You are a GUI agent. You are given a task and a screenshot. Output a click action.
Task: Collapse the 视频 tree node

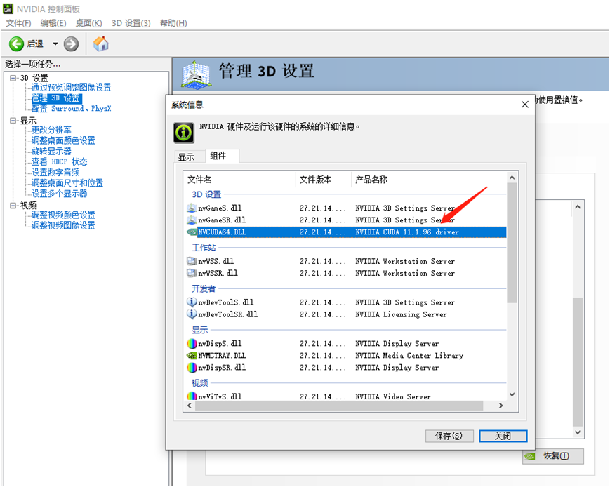coord(13,205)
